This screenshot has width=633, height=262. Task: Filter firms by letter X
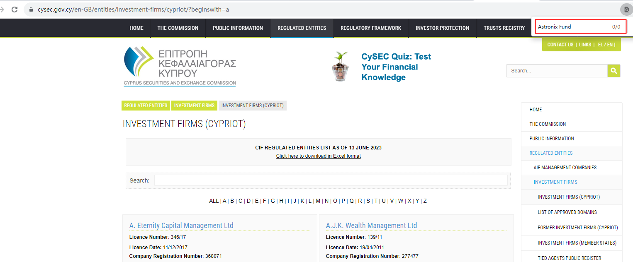[x=409, y=201]
